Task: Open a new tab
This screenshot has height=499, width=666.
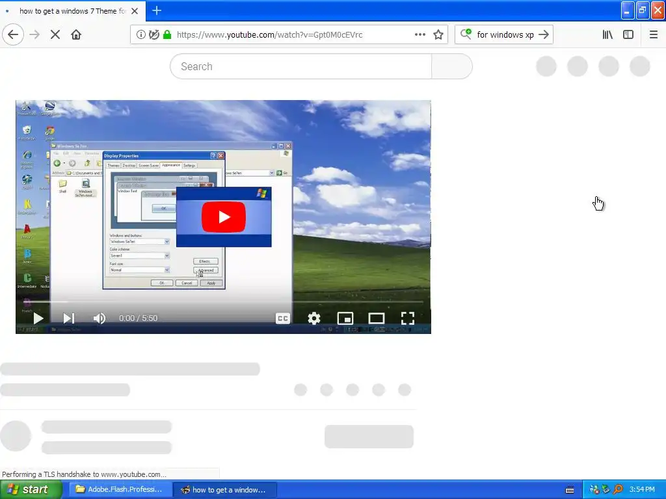Action: (x=157, y=10)
